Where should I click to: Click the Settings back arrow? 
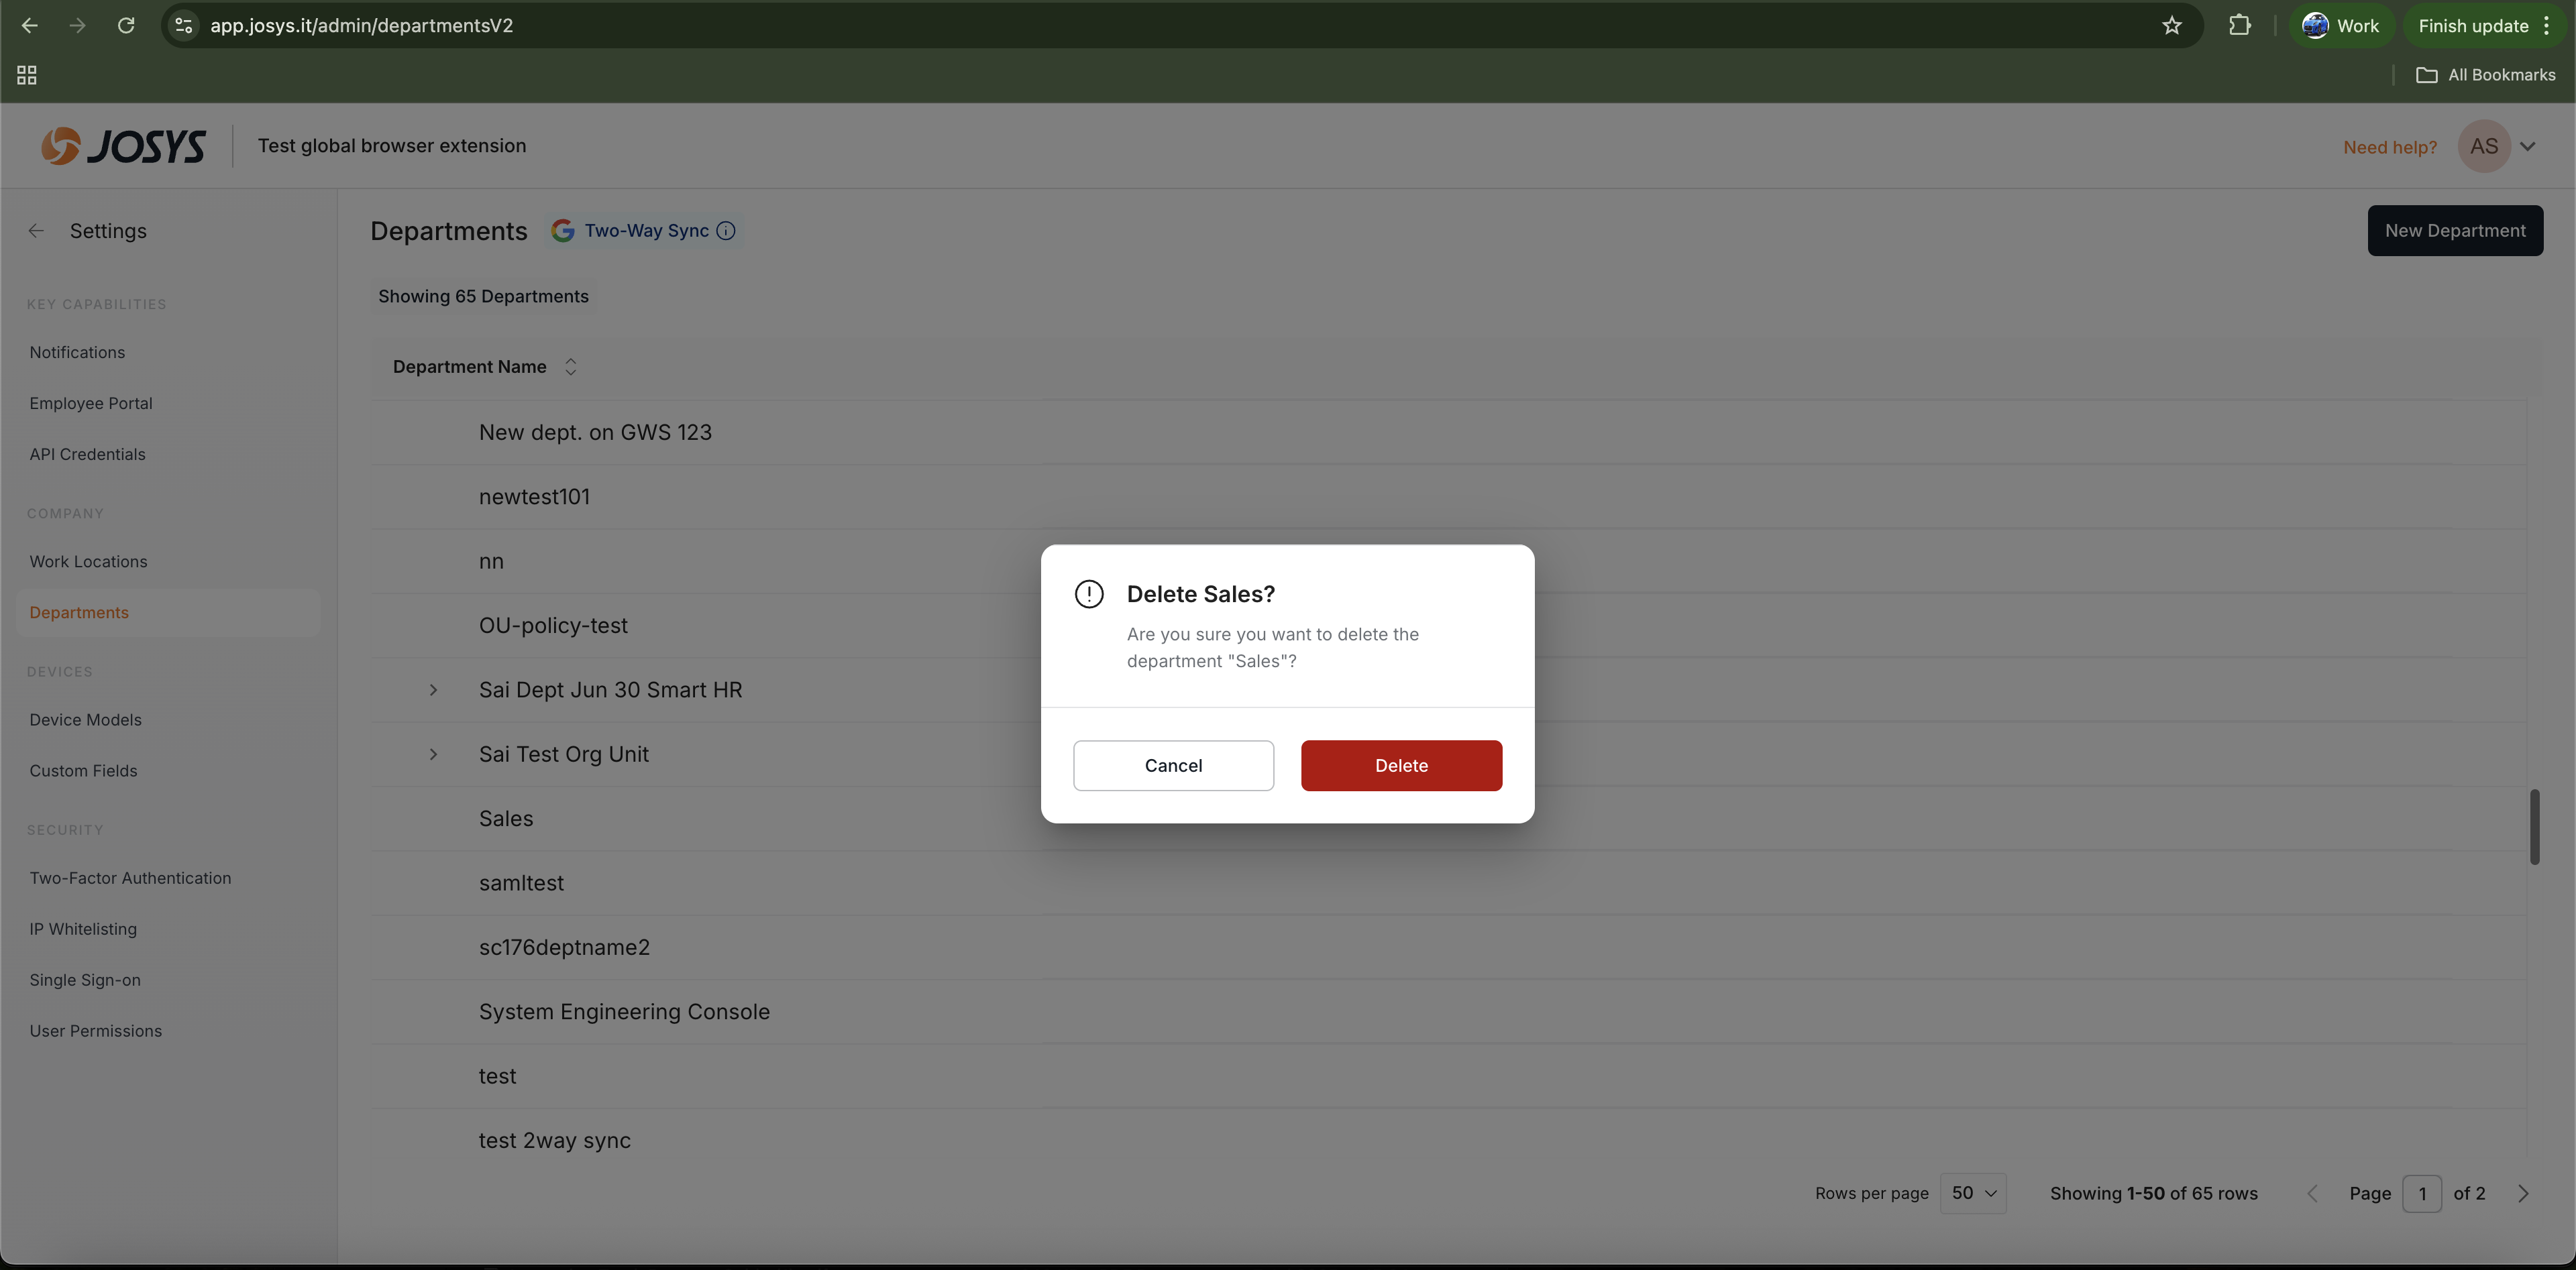[36, 231]
